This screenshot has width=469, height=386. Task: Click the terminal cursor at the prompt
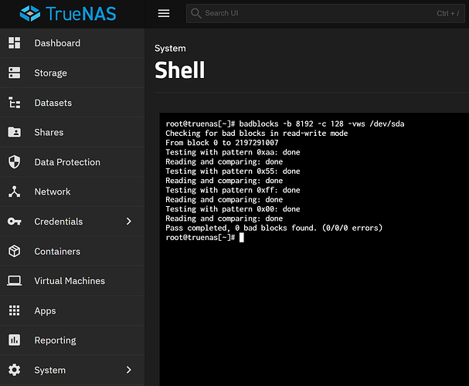pos(242,238)
